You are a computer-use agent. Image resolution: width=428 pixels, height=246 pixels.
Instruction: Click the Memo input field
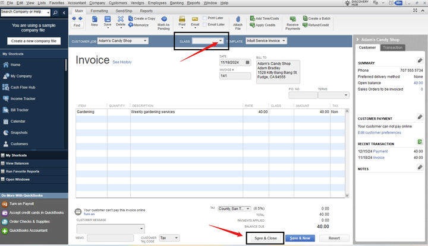click(111, 238)
